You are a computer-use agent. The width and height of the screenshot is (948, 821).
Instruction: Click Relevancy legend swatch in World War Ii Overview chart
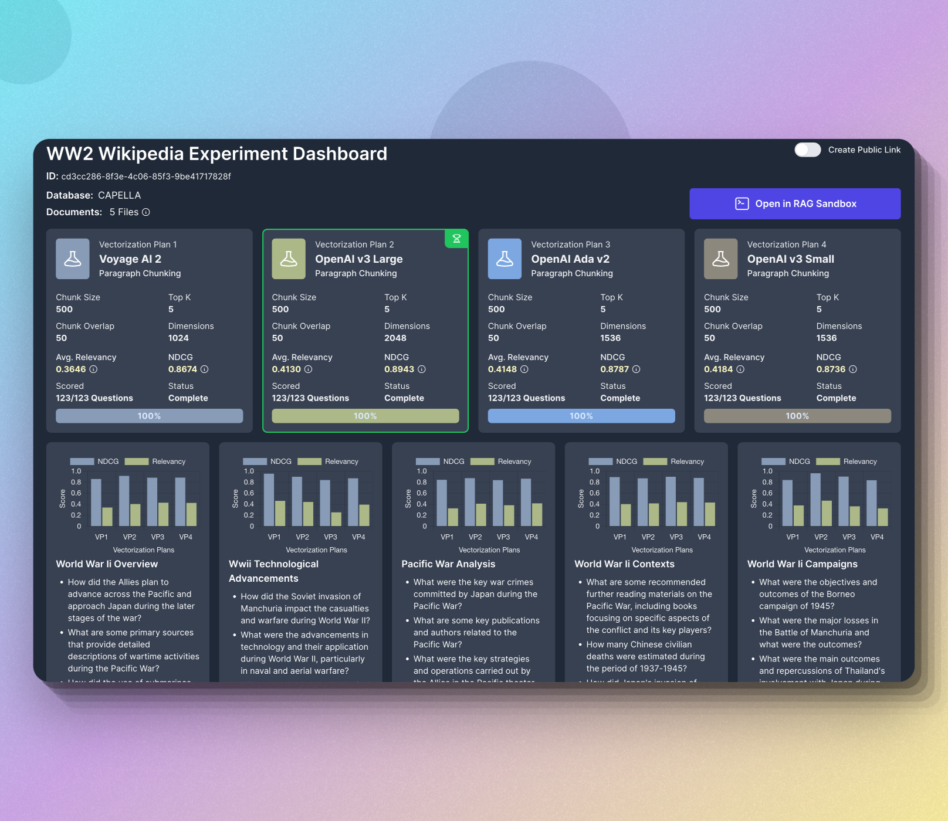tap(137, 462)
